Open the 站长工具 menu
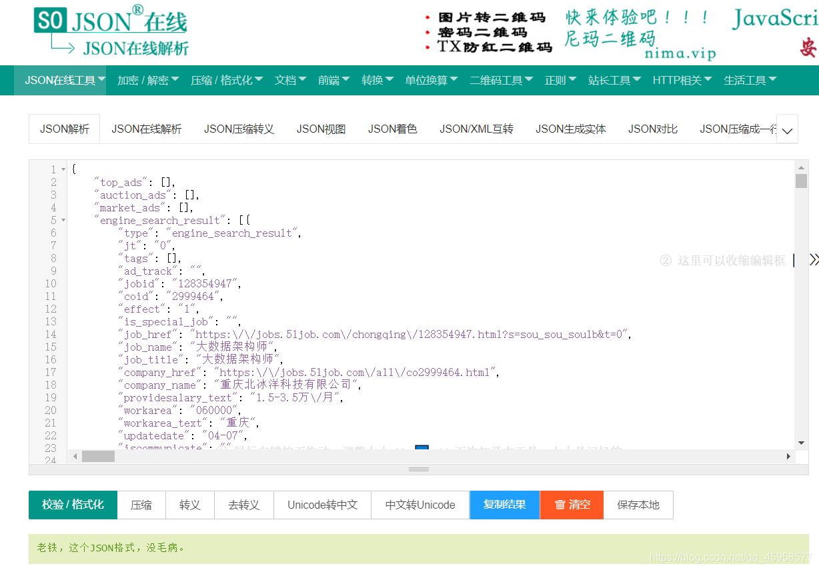The width and height of the screenshot is (819, 570). 614,80
